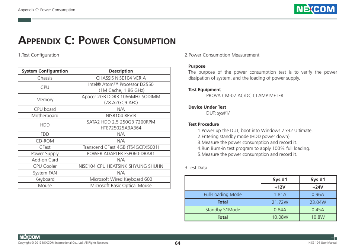This screenshot has width=355, height=250.
Task: Click the '10.8W' total cell
Action: pyautogui.click(x=318, y=217)
